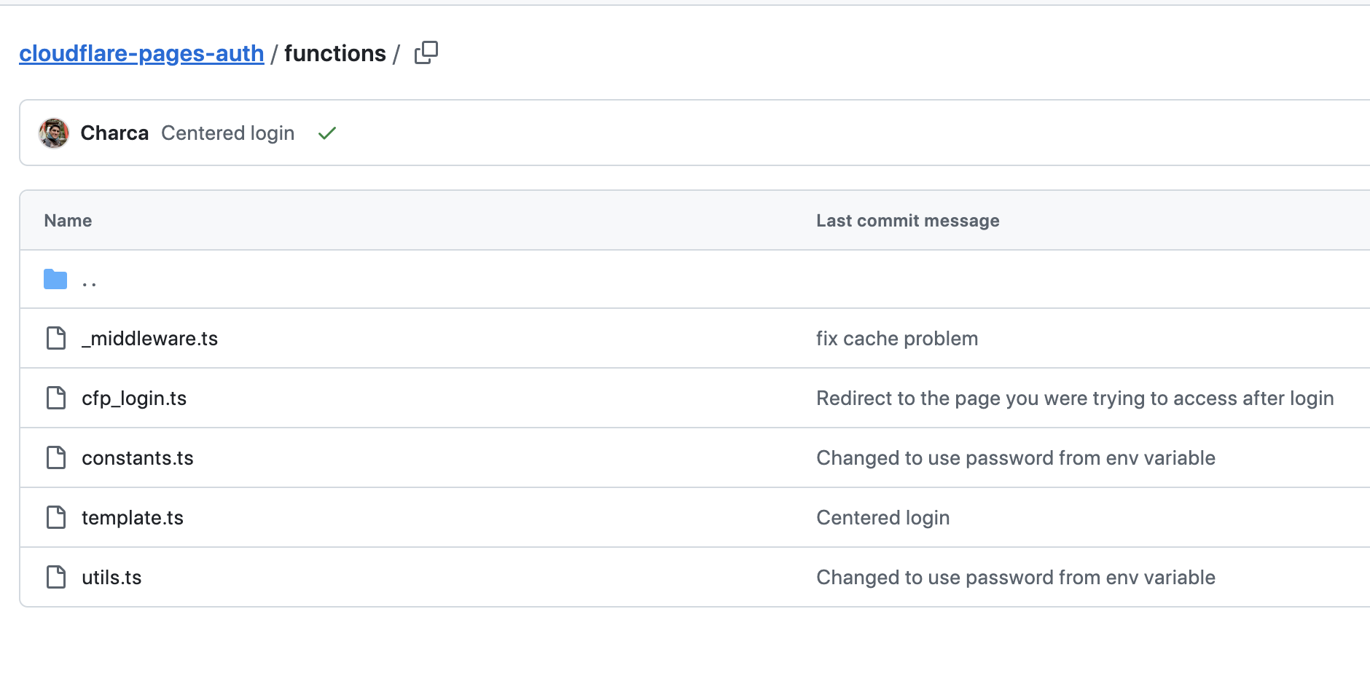Image resolution: width=1370 pixels, height=676 pixels.
Task: Open the 'fix cache problem' commit message
Action: [x=896, y=339]
